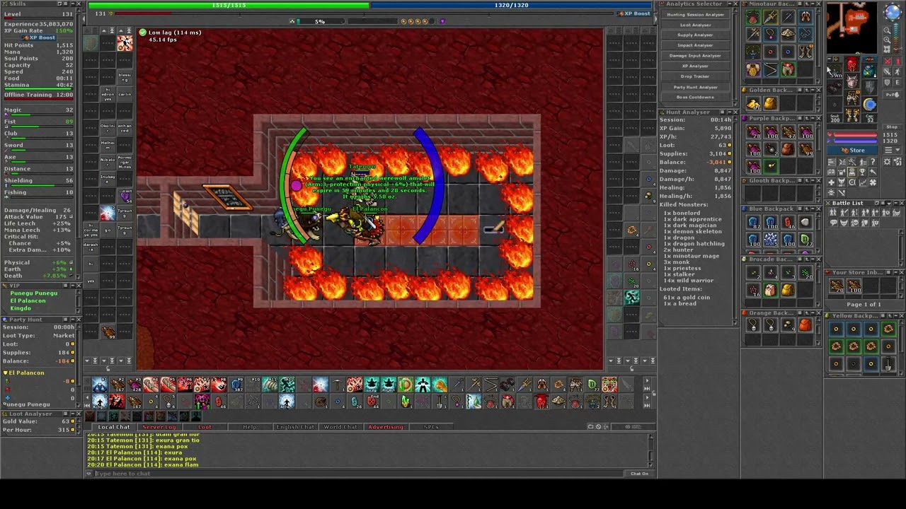
Task: Open the gear options icon
Action: pyautogui.click(x=887, y=161)
